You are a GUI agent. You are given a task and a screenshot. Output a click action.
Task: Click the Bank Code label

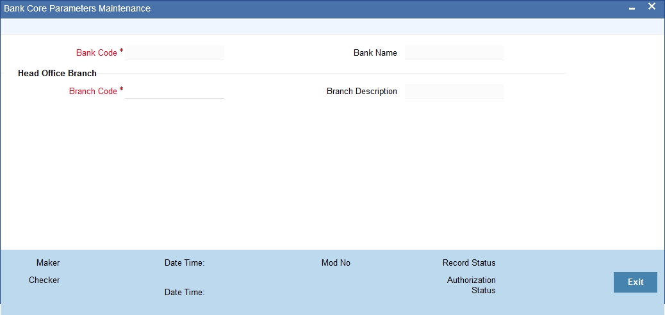[96, 52]
